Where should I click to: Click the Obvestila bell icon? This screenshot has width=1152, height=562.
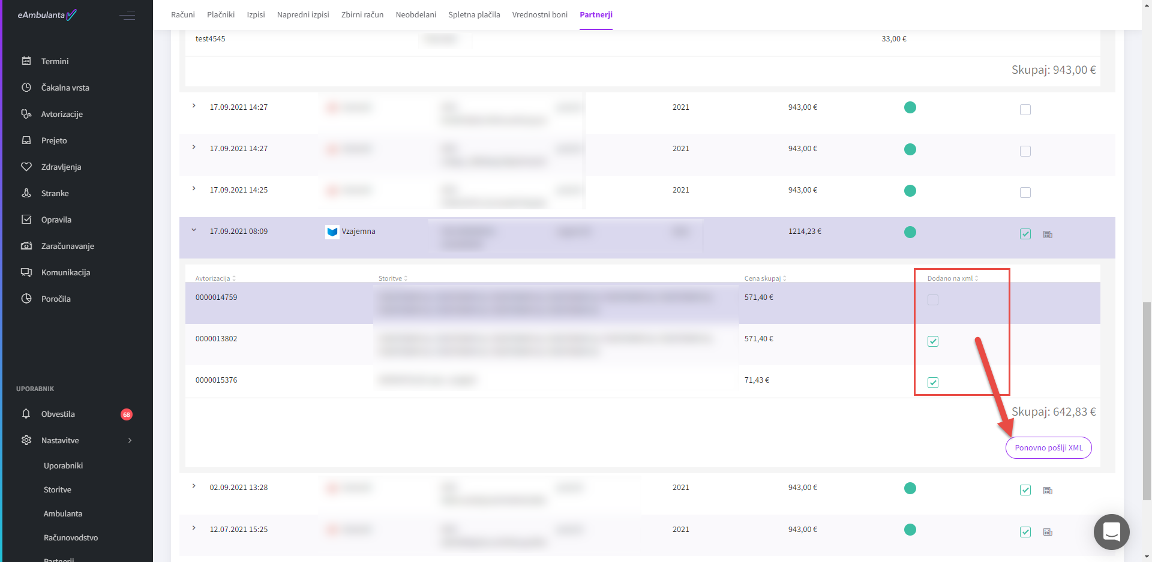(26, 414)
